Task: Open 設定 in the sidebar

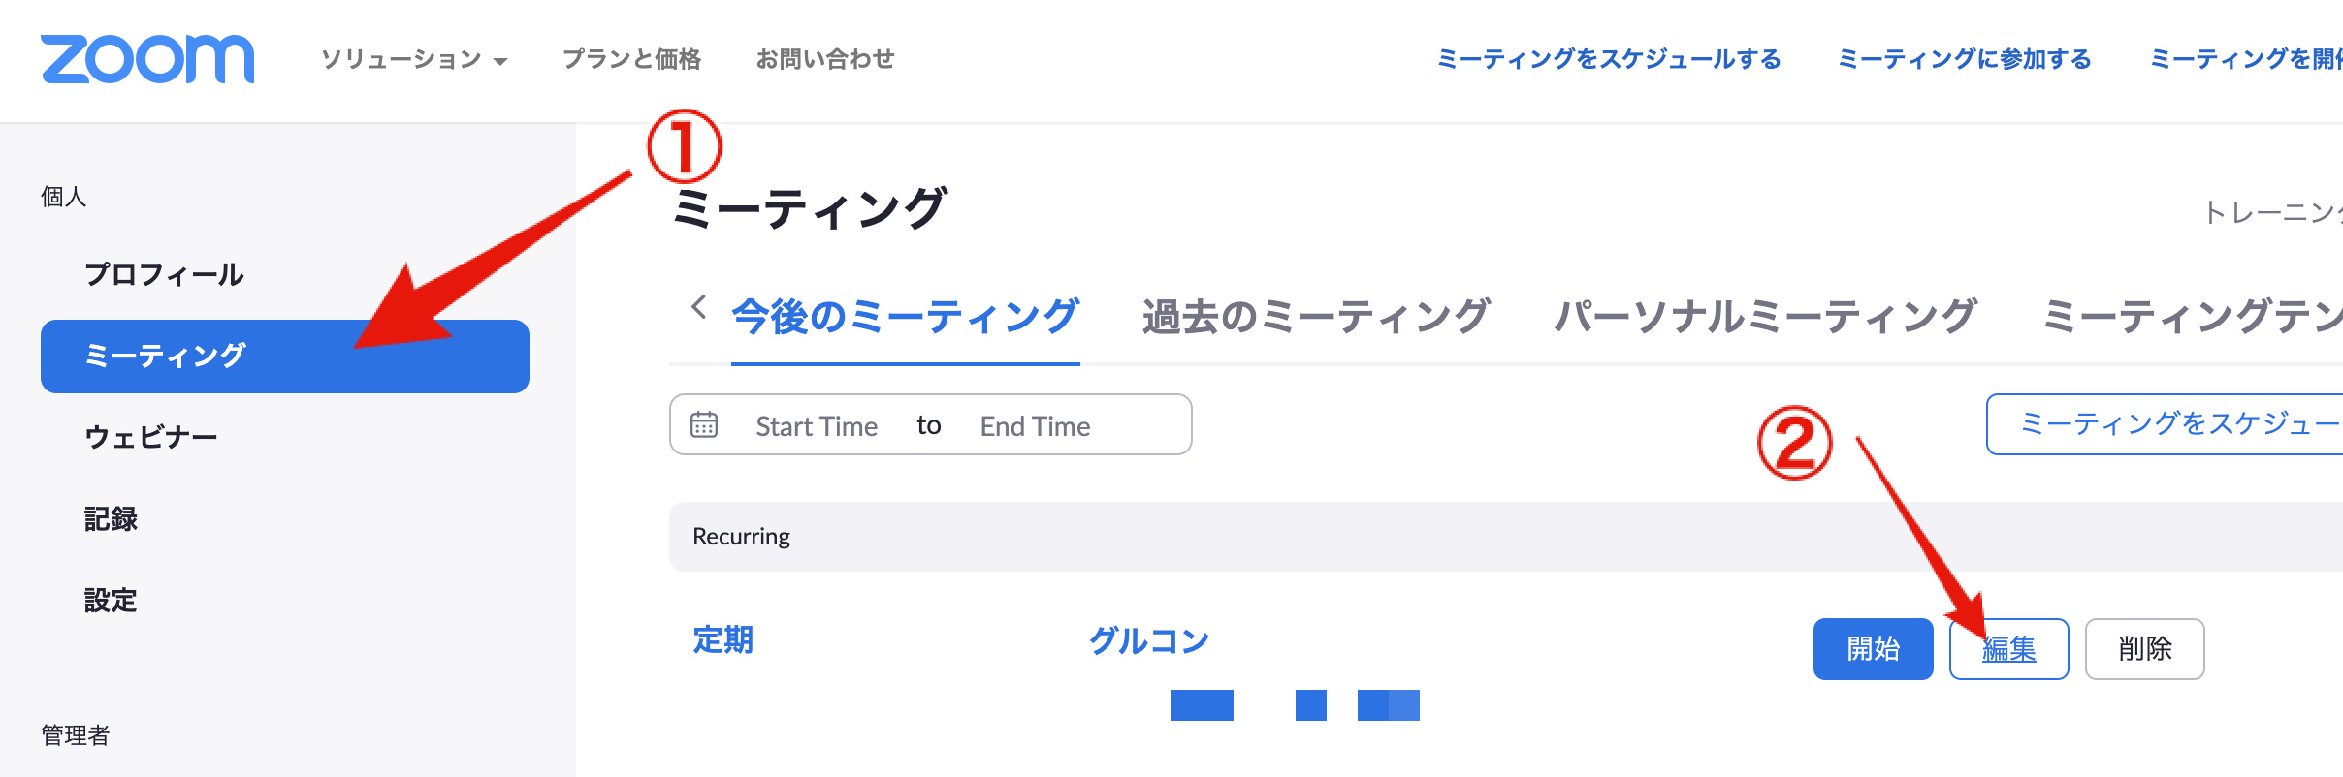Action: (x=111, y=600)
